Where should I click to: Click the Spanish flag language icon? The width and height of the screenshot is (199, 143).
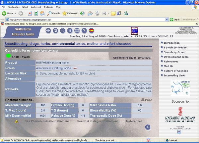point(91,30)
